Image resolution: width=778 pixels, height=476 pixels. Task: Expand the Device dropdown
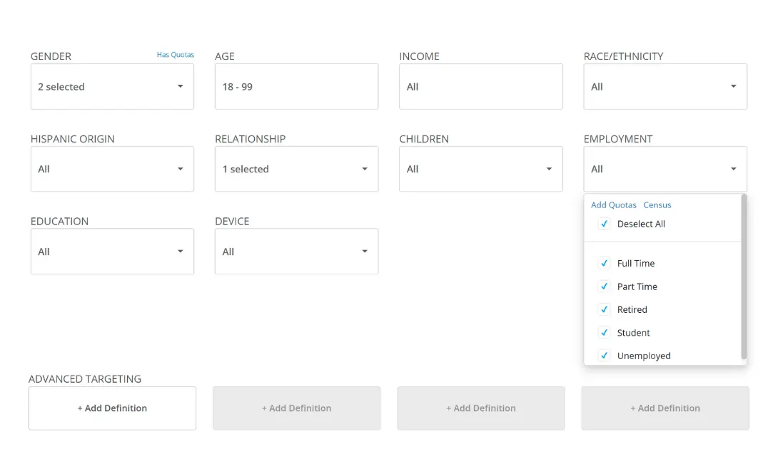[x=364, y=252]
